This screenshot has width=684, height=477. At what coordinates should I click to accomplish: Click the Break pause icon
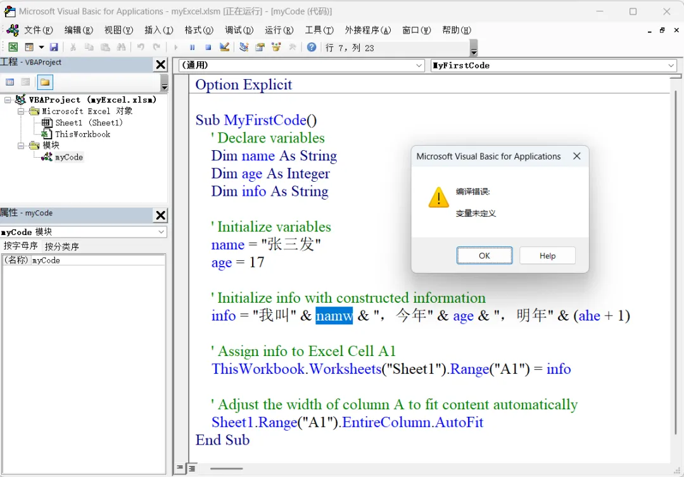[192, 47]
